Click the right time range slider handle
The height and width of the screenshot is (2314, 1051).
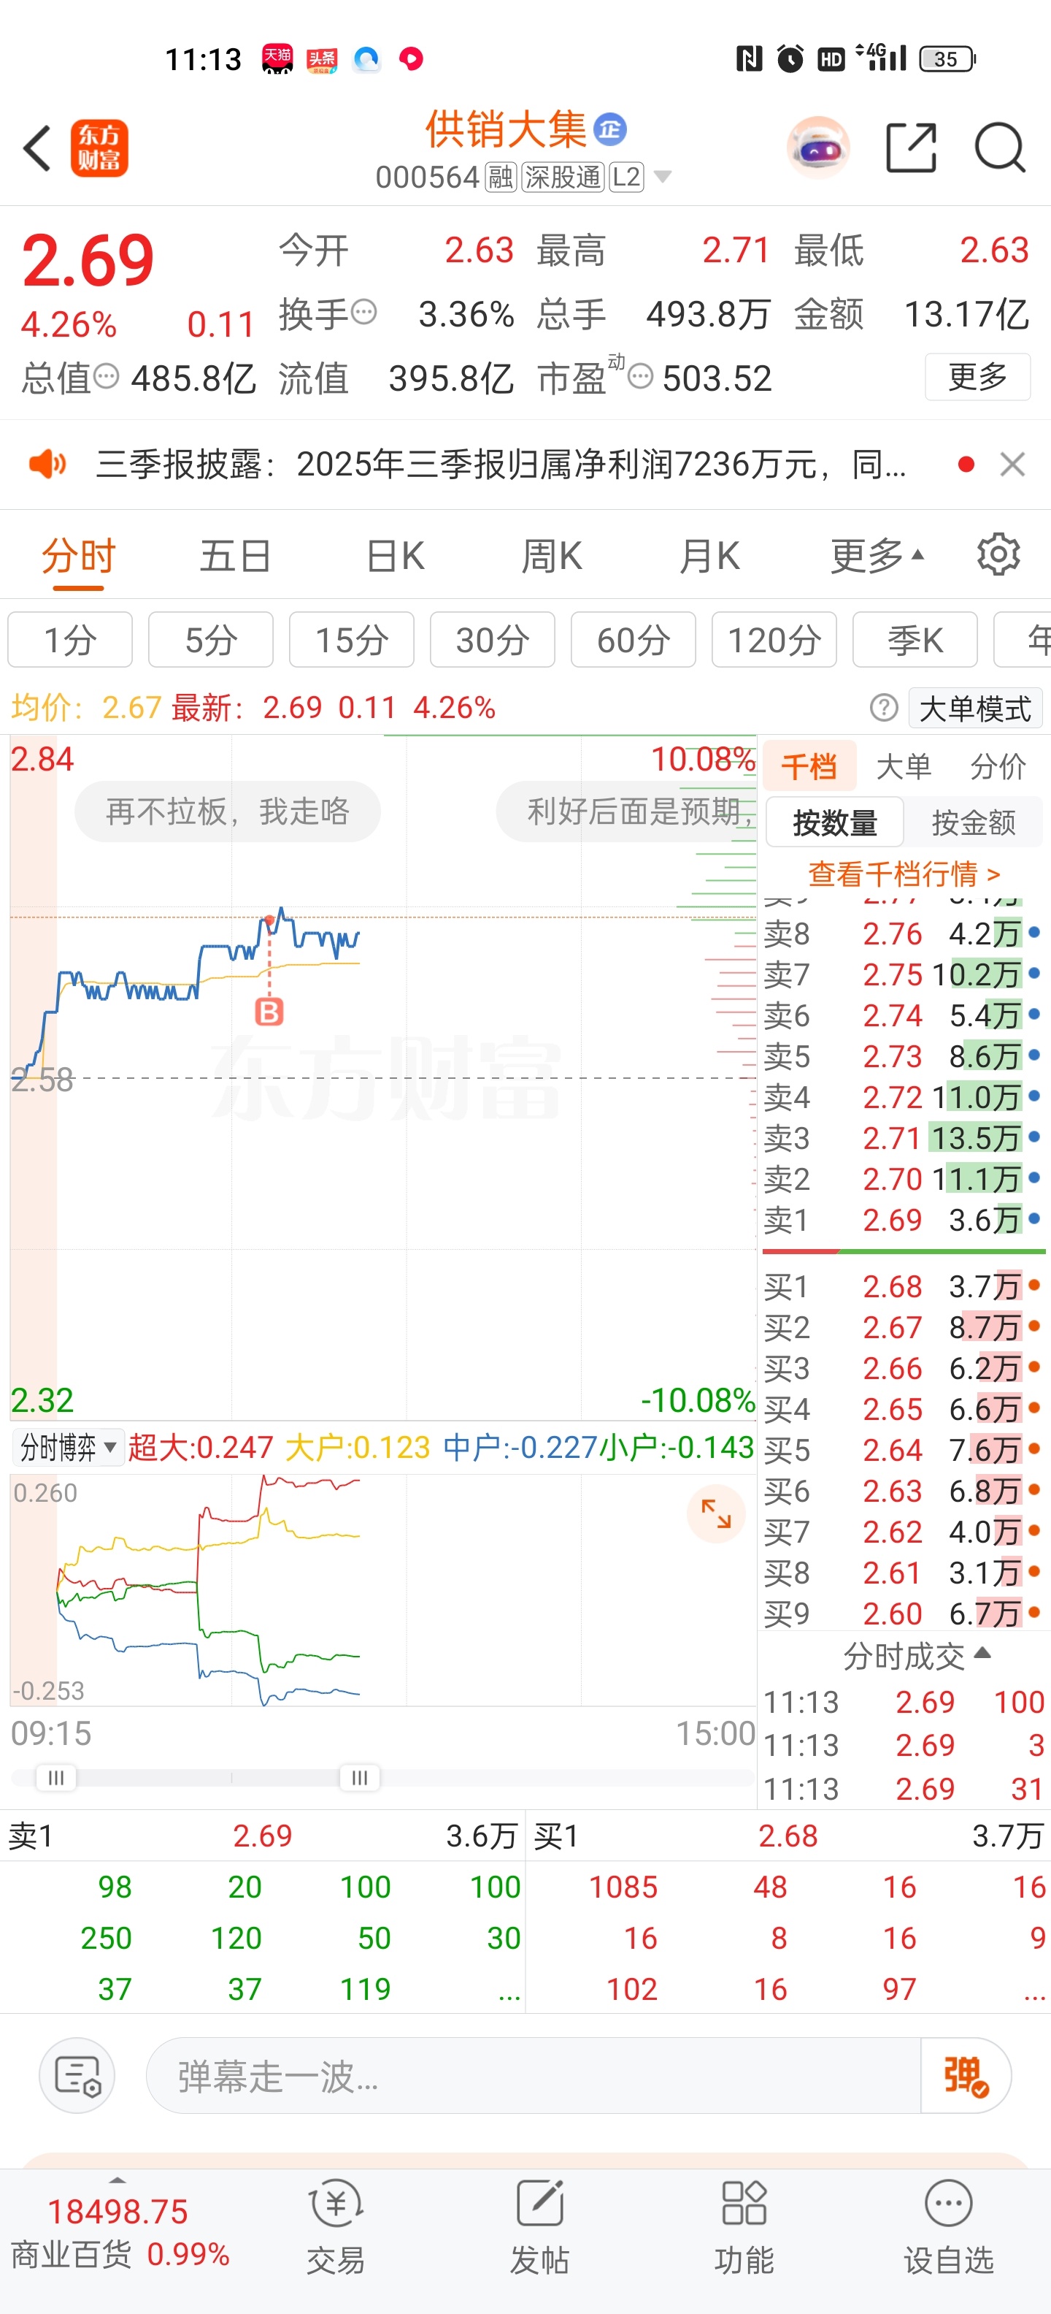359,1778
